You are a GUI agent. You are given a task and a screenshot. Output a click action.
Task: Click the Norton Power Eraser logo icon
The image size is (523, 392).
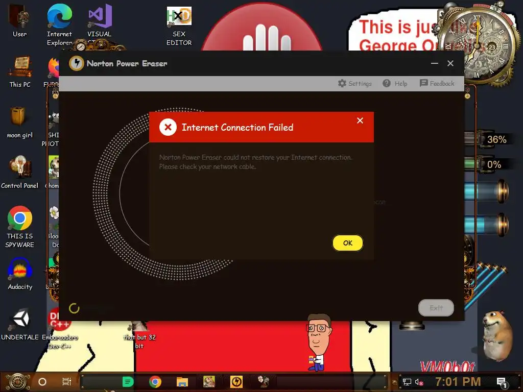(77, 63)
